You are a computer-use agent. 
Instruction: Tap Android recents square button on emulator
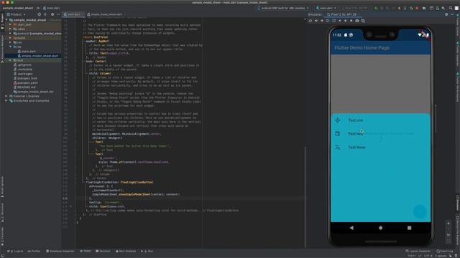point(409,228)
